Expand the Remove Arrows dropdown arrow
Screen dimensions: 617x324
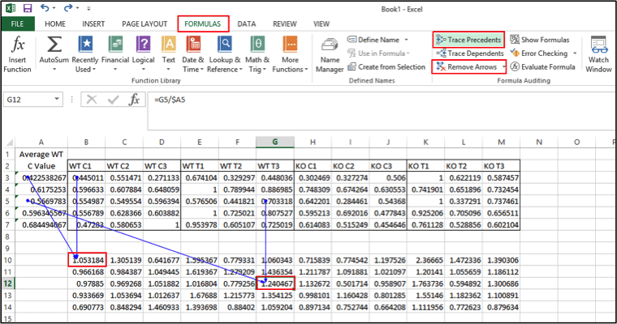tap(503, 66)
